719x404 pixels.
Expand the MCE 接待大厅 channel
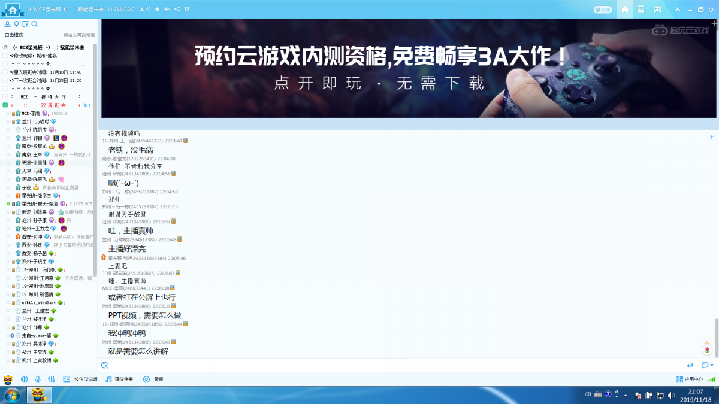tap(5, 96)
